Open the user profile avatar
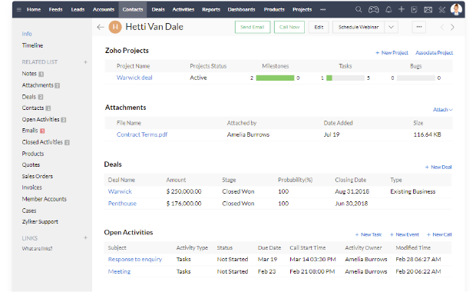Viewport: 476px width, 292px height. 456,9
